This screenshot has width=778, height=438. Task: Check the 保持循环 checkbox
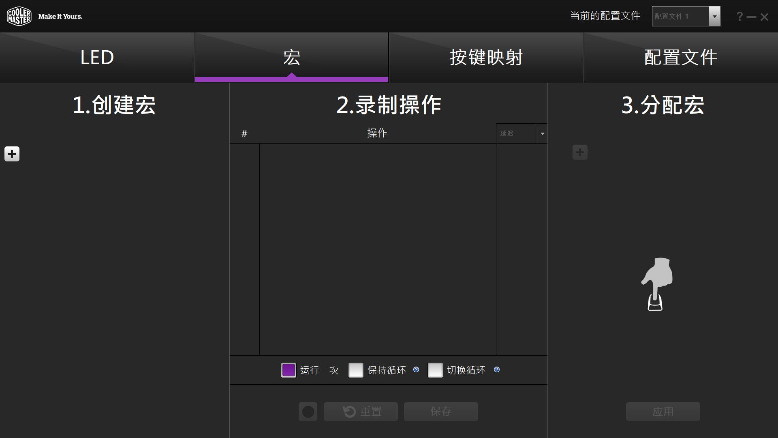coord(356,370)
